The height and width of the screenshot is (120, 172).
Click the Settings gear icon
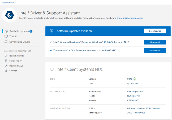point(6,71)
